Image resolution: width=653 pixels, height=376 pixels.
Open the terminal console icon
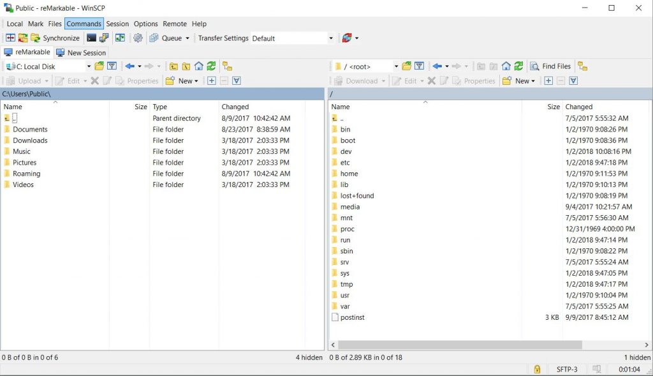(91, 38)
